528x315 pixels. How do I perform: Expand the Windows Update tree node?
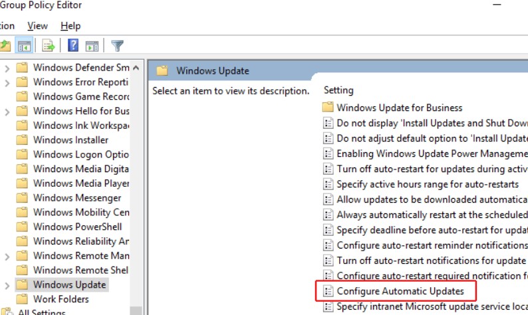pos(7,285)
